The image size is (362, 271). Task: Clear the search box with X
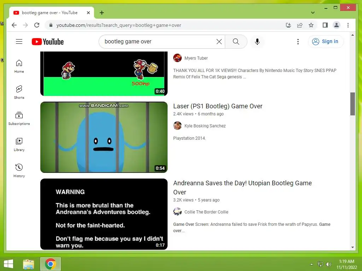tap(219, 42)
